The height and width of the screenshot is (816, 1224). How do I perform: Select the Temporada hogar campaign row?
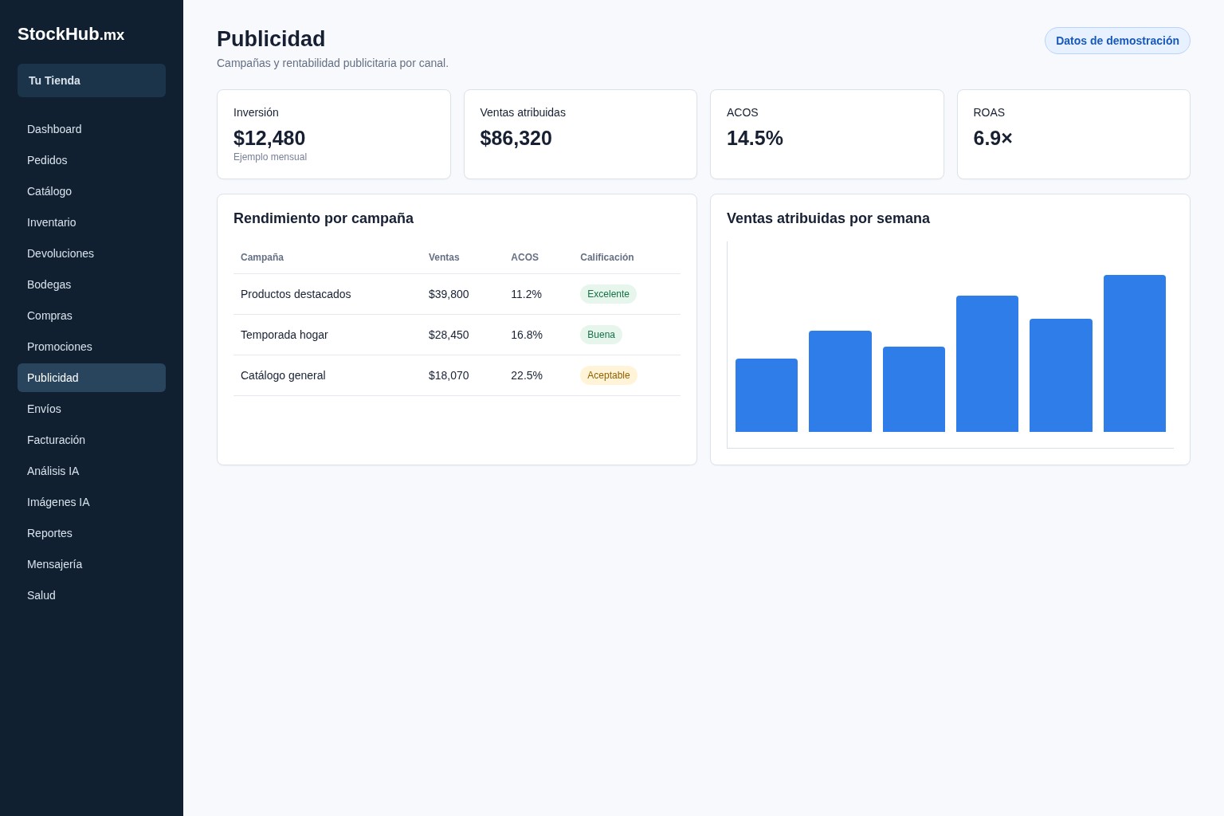click(x=457, y=335)
